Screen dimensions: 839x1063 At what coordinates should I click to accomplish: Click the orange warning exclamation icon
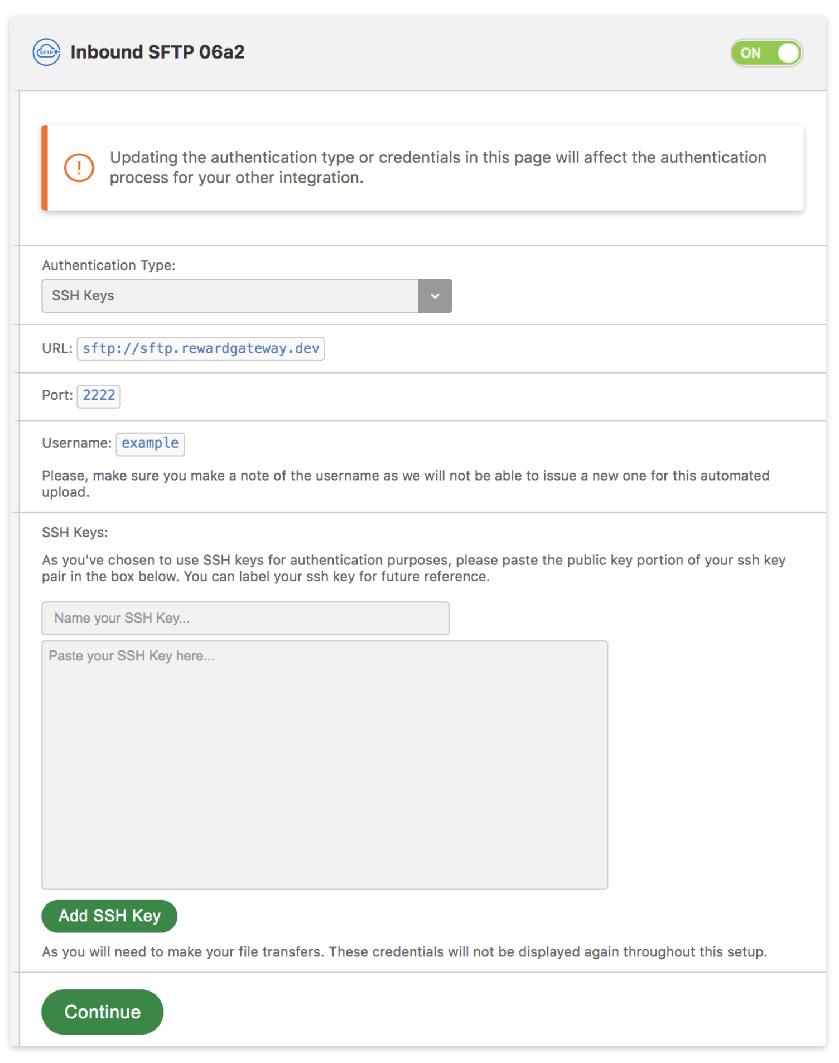pos(79,167)
